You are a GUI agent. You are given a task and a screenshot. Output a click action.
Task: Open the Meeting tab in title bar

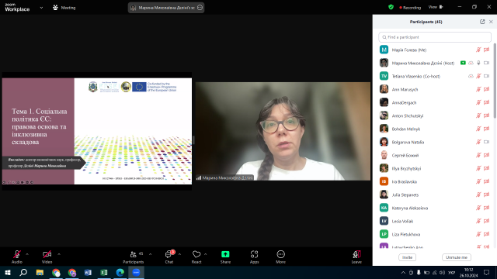[x=64, y=8]
